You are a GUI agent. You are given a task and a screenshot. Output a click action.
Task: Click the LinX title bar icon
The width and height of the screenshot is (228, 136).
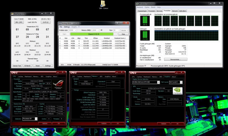(59, 23)
